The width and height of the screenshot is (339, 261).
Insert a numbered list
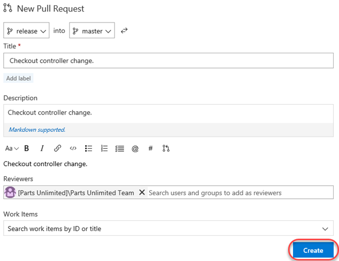(x=104, y=149)
